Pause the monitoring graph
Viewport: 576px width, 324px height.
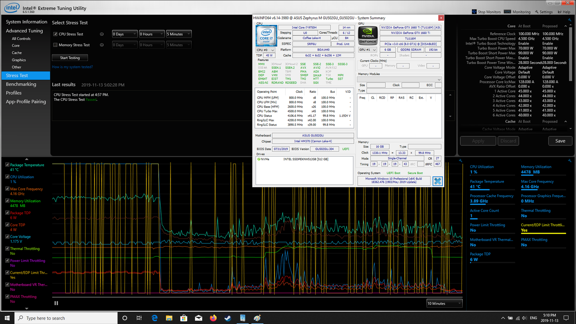pyautogui.click(x=56, y=303)
